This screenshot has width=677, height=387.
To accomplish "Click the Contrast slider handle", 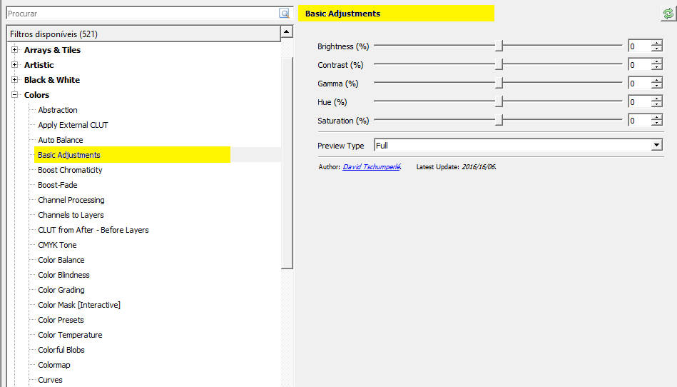I will 499,64.
